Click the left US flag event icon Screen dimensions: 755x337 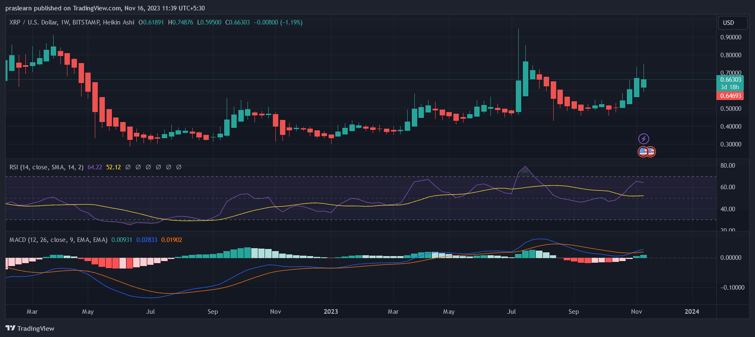643,151
